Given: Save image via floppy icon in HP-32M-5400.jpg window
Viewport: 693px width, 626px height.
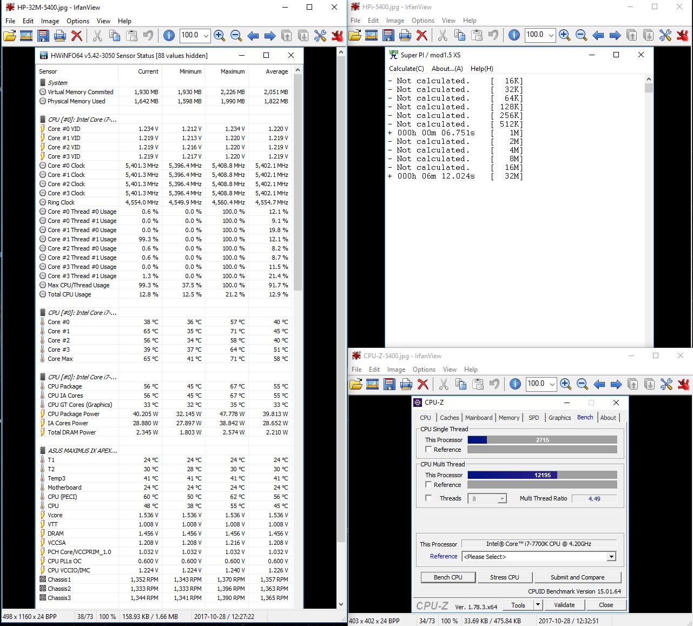Looking at the screenshot, I should (43, 36).
